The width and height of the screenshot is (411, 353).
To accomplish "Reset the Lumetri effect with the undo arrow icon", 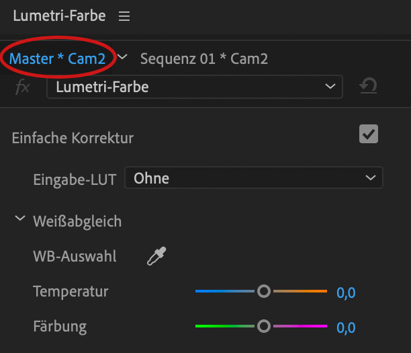I will click(368, 87).
